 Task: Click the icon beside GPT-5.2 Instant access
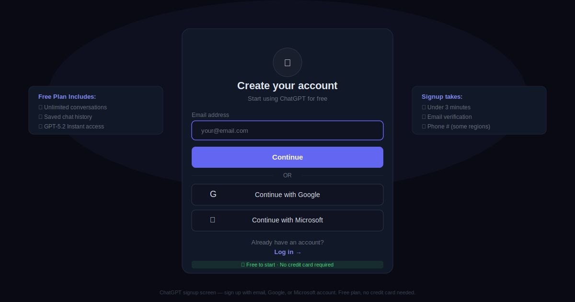point(41,127)
